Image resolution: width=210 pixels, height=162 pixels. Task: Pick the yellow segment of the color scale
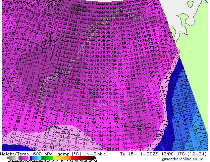55,158
